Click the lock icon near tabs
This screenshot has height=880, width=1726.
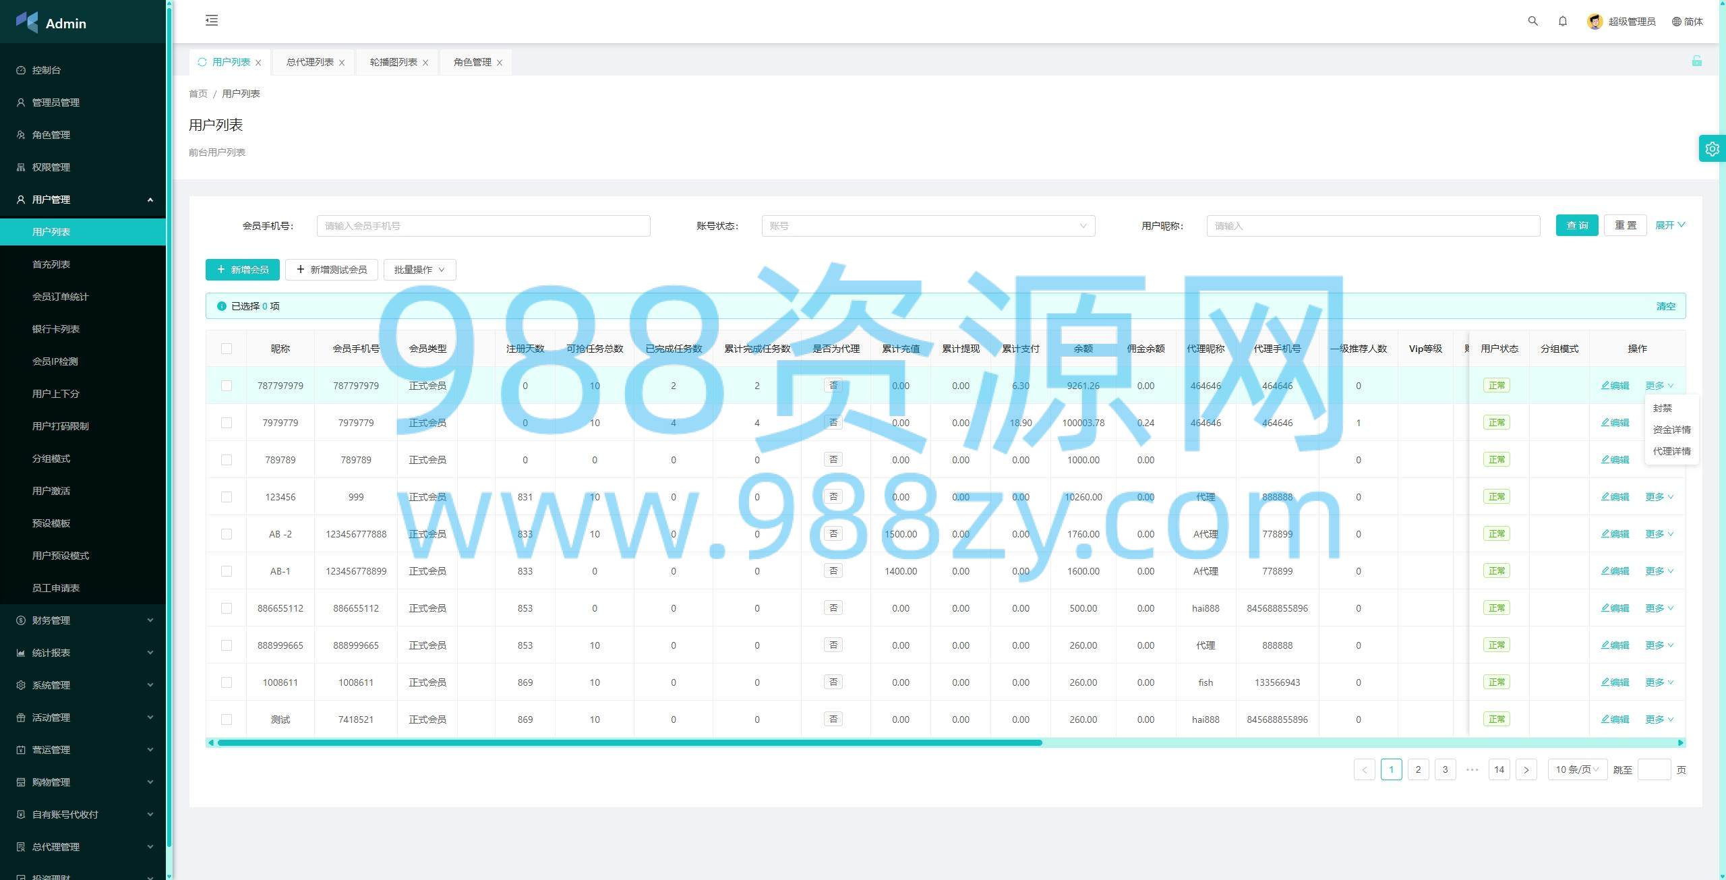point(1696,61)
